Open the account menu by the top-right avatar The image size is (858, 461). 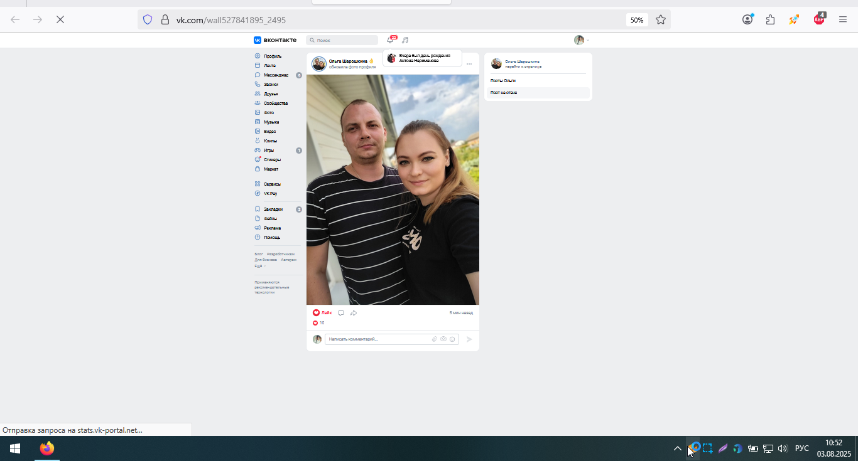pyautogui.click(x=582, y=40)
